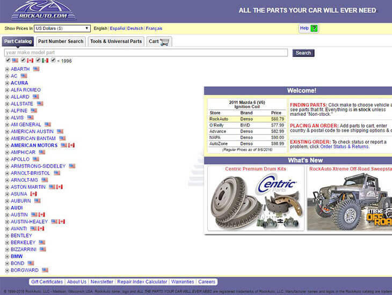
Task: Click the US flag next to BORGWARD
Action: click(x=45, y=270)
